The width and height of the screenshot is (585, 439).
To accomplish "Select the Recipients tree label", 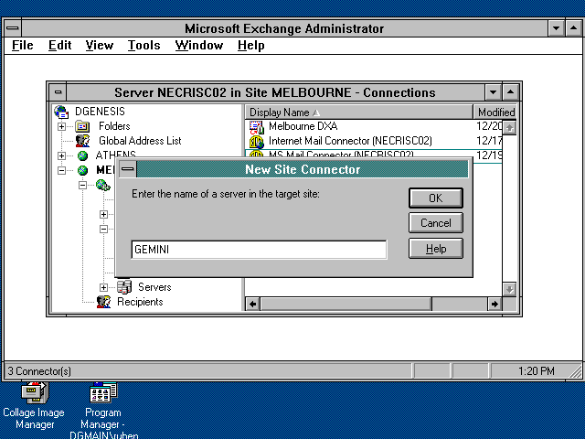I will [140, 302].
